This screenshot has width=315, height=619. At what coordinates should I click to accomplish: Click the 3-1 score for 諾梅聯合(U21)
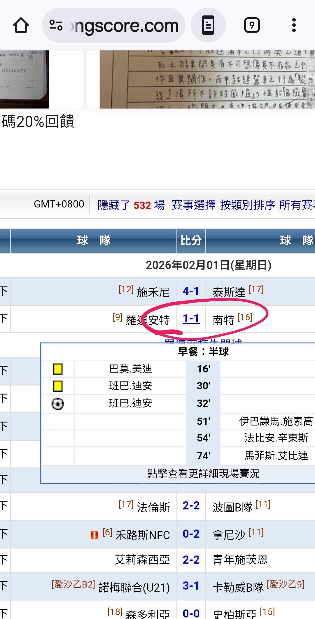(x=191, y=586)
